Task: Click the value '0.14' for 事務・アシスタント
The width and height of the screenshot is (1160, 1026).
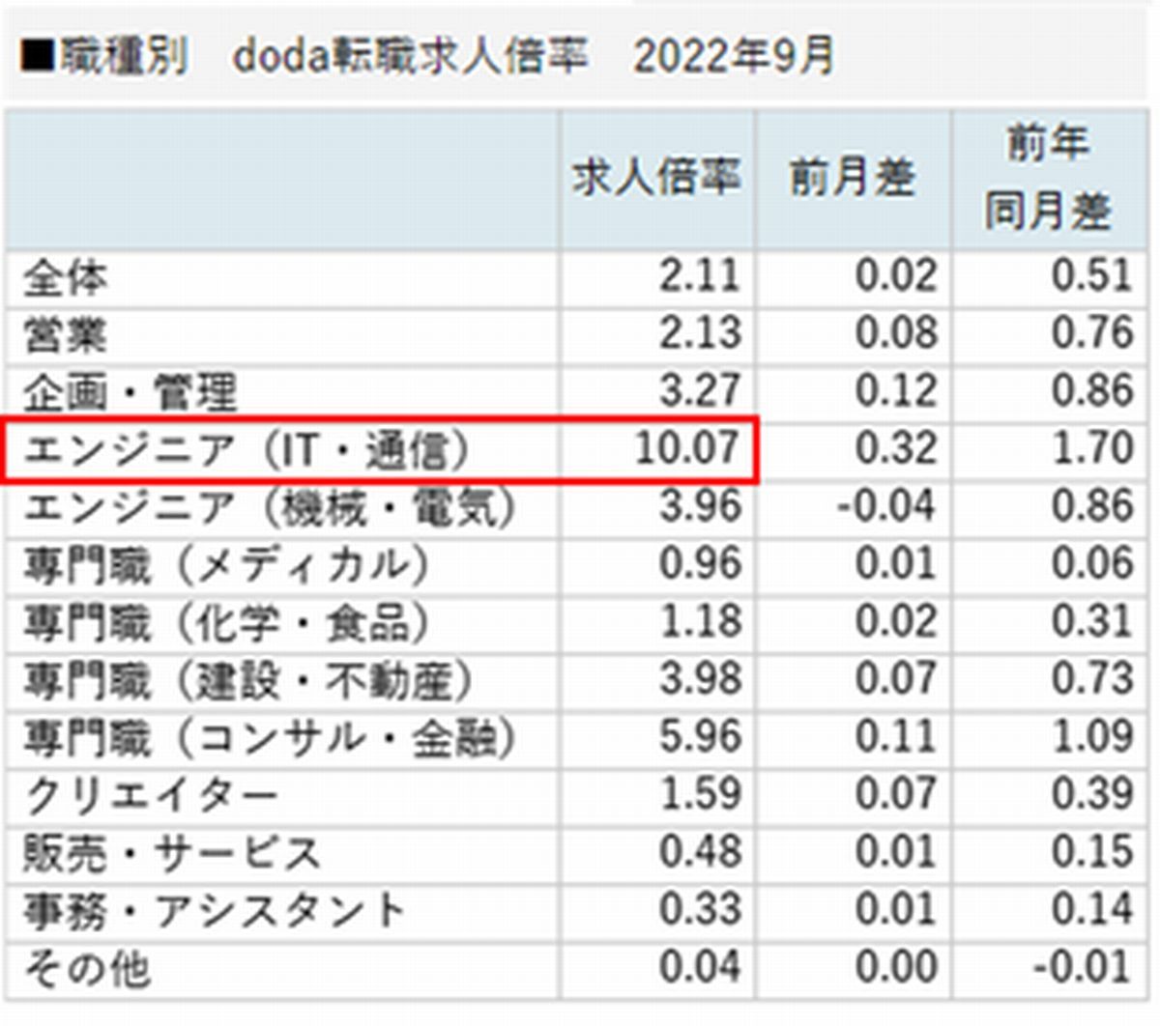Action: click(x=1092, y=909)
